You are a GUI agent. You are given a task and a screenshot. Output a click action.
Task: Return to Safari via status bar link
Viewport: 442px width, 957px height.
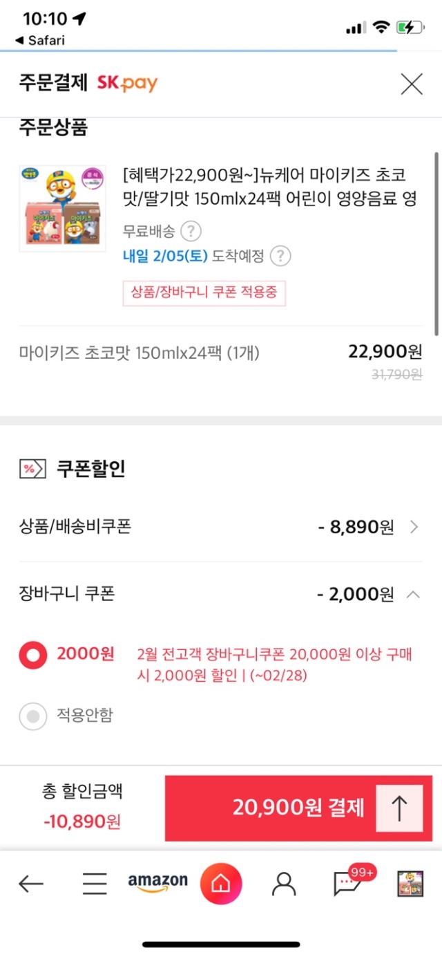point(40,40)
